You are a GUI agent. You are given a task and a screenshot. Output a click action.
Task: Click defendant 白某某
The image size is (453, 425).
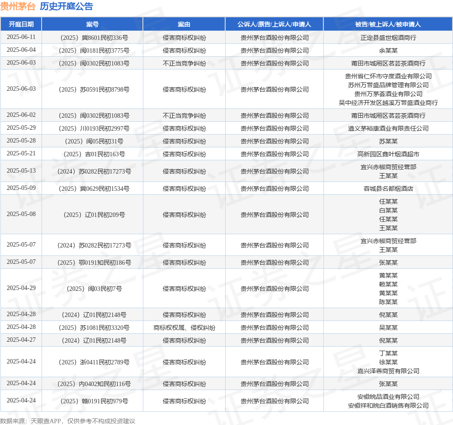[388, 210]
